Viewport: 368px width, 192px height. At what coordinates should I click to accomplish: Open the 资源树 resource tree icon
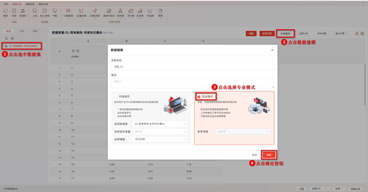tap(23, 11)
